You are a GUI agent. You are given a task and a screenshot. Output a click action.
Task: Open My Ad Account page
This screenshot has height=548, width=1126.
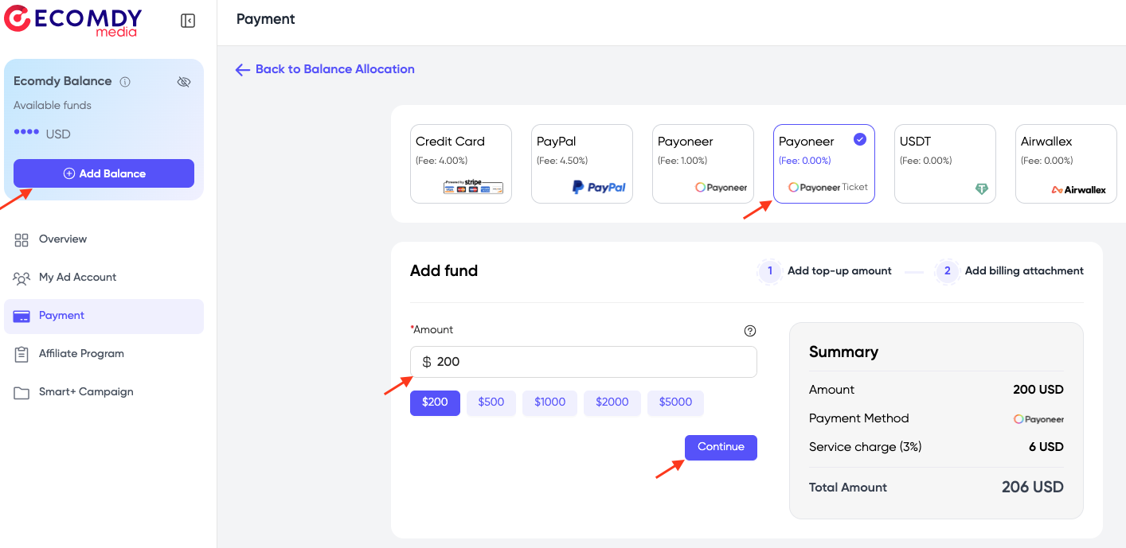(x=77, y=278)
